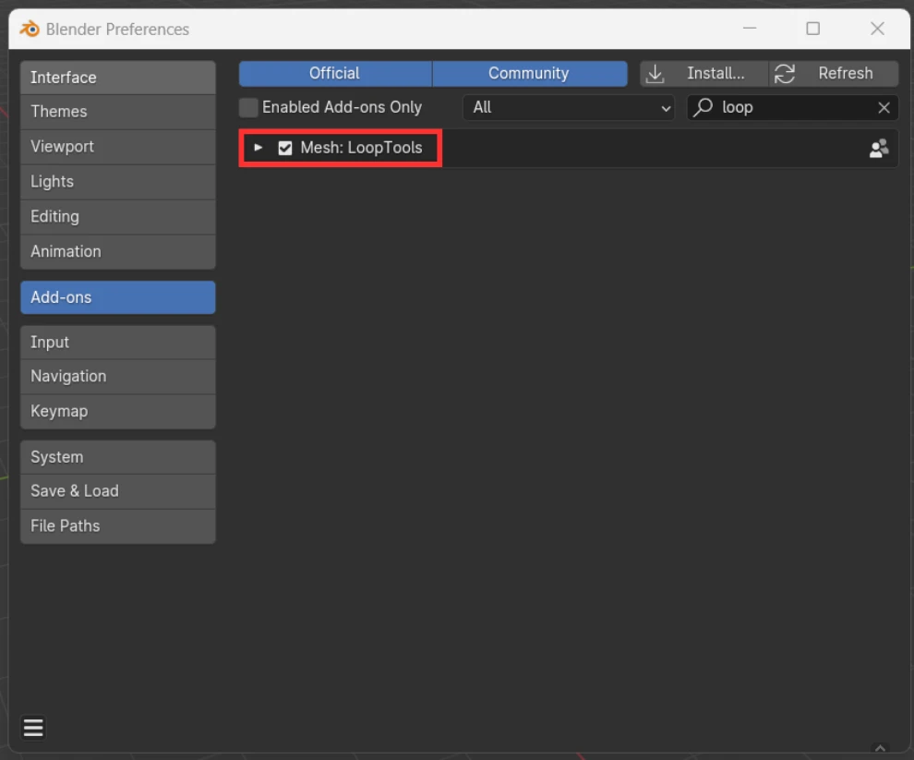Go to the Lights section
This screenshot has width=914, height=760.
point(118,182)
